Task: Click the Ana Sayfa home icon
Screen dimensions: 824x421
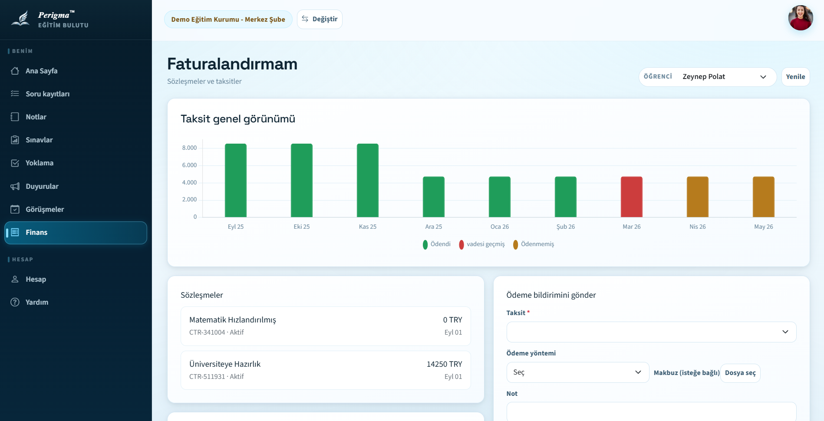Action: click(x=15, y=71)
